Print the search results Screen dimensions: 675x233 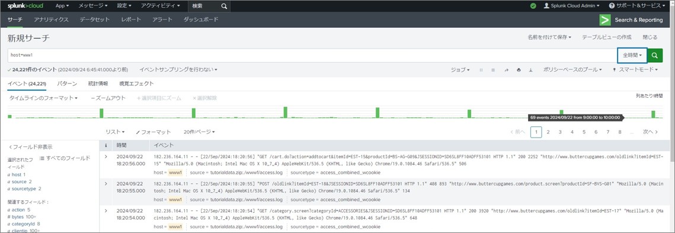point(519,70)
